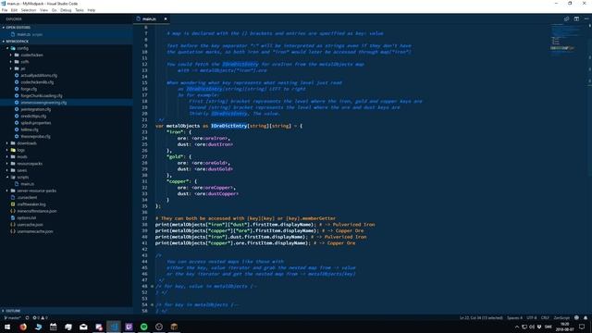Open Windows Action Center icon
This screenshot has height=333, width=592.
pyautogui.click(x=582, y=327)
